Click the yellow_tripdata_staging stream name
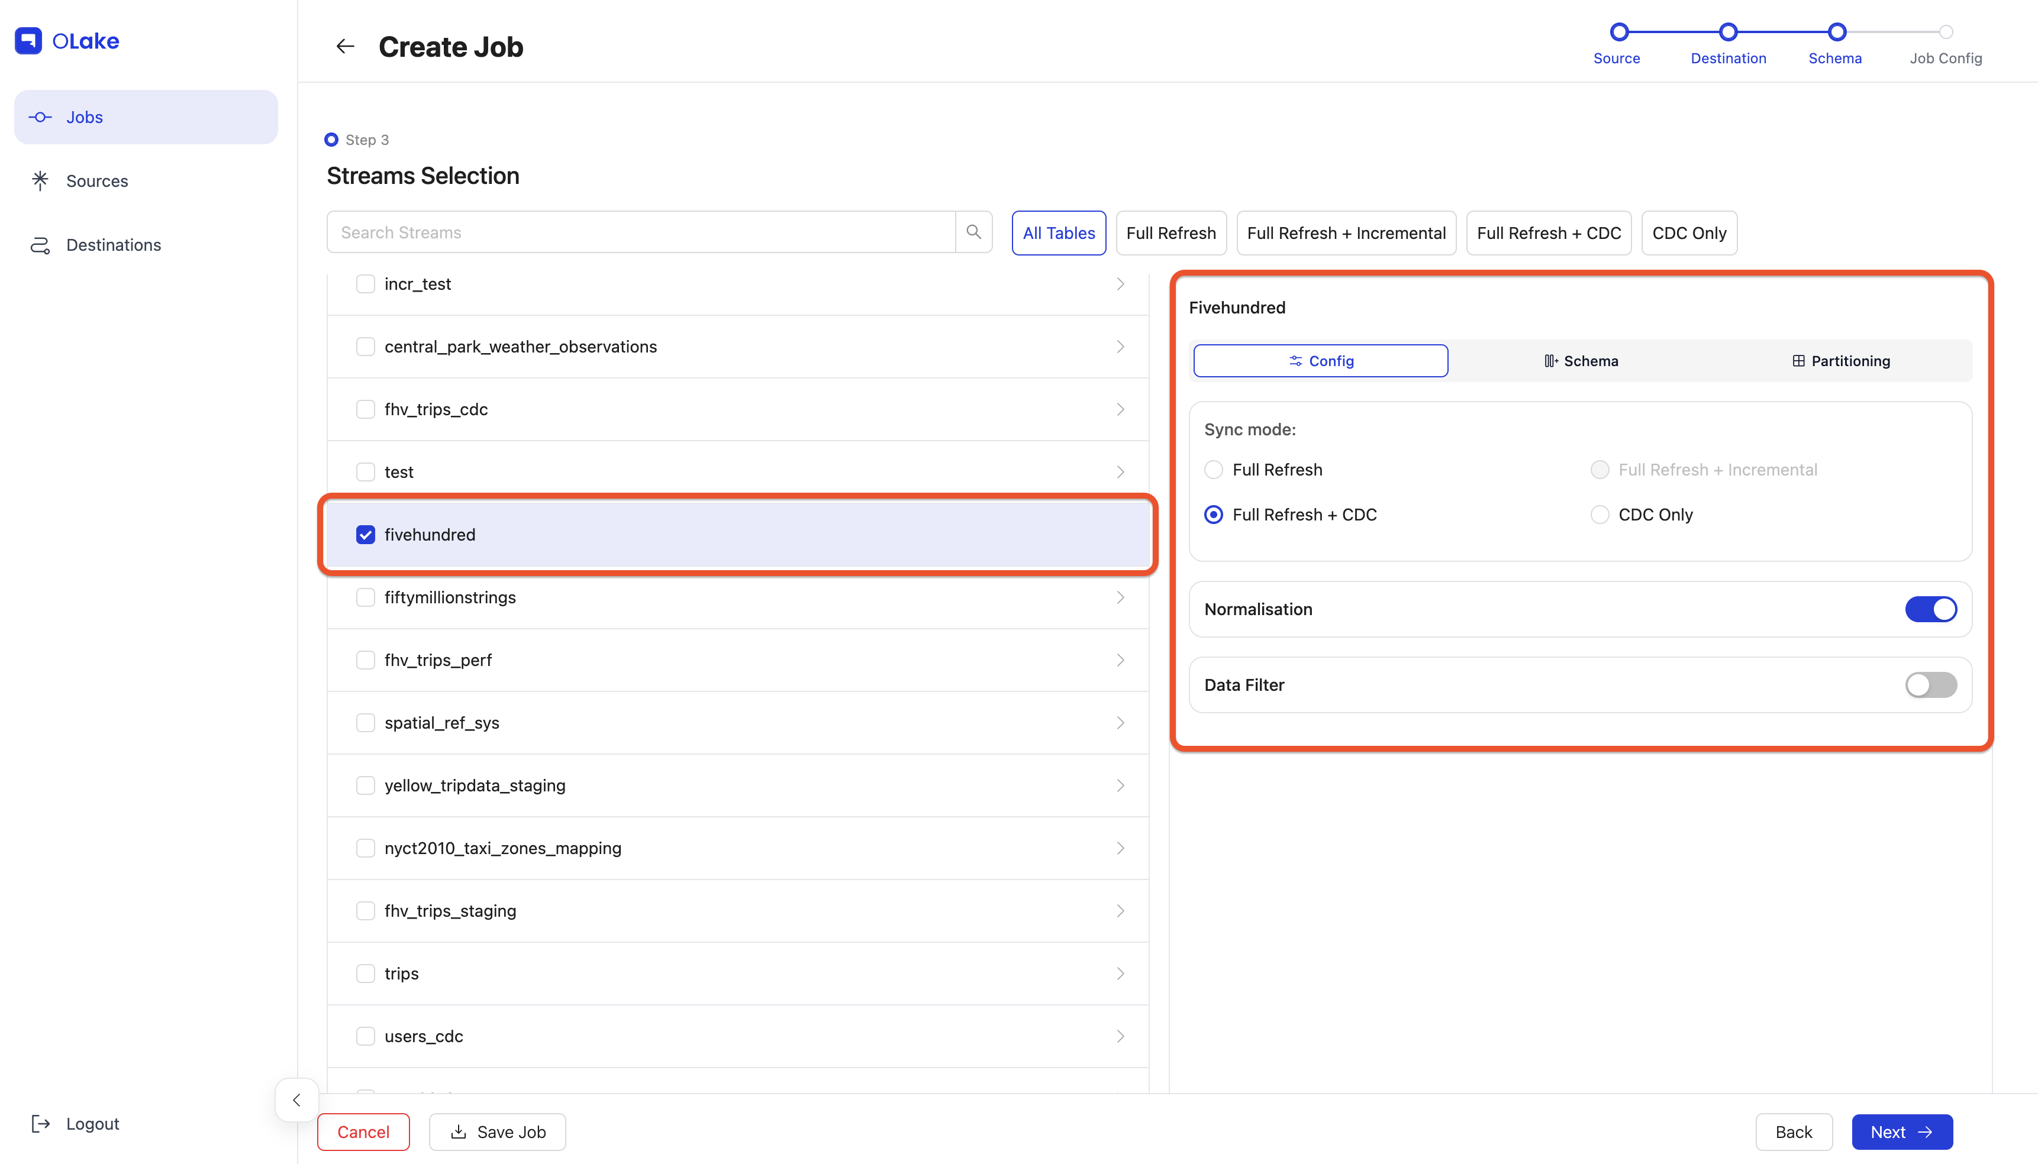Image resolution: width=2038 pixels, height=1164 pixels. coord(475,785)
